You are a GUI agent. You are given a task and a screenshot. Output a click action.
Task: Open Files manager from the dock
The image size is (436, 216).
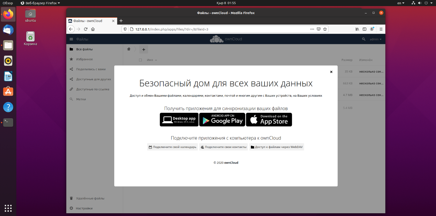pos(8,45)
